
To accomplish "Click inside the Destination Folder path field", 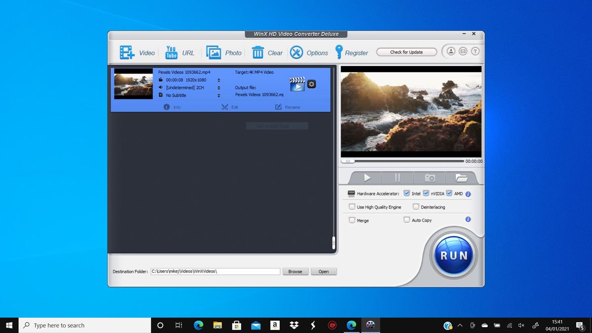I will point(216,271).
